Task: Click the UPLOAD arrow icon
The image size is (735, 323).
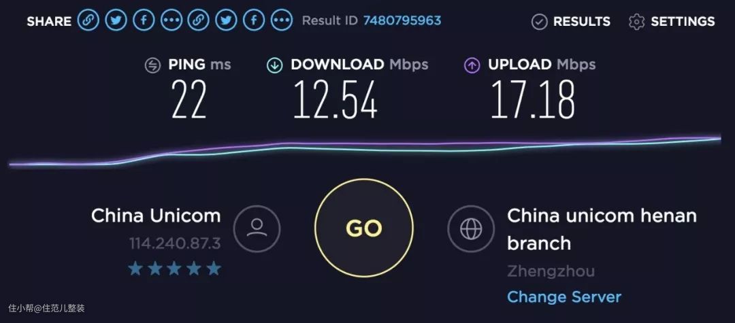Action: tap(472, 65)
